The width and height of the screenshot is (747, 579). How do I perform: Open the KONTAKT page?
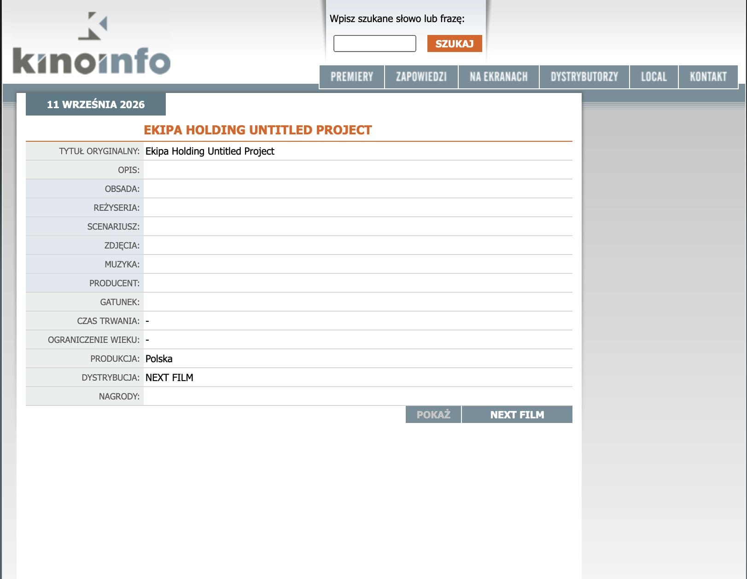tap(708, 76)
